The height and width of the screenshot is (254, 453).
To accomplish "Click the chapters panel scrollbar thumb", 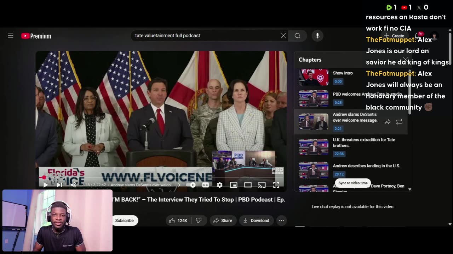I will coord(410,91).
